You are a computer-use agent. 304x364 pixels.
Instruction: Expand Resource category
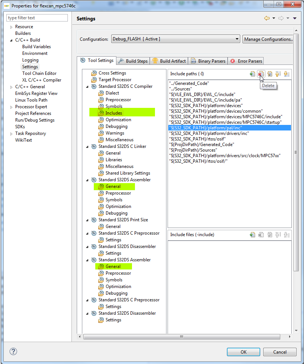coord(11,27)
